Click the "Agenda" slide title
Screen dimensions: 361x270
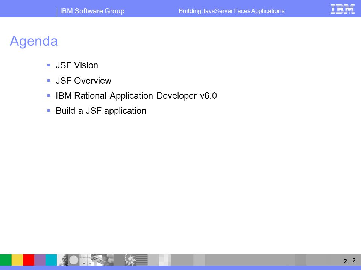pos(33,41)
